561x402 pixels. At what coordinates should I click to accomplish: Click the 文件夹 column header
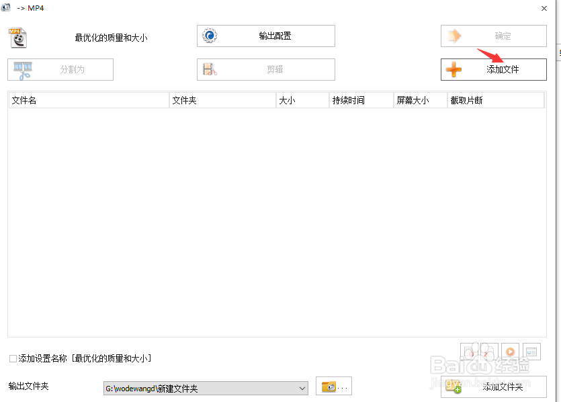click(x=222, y=100)
